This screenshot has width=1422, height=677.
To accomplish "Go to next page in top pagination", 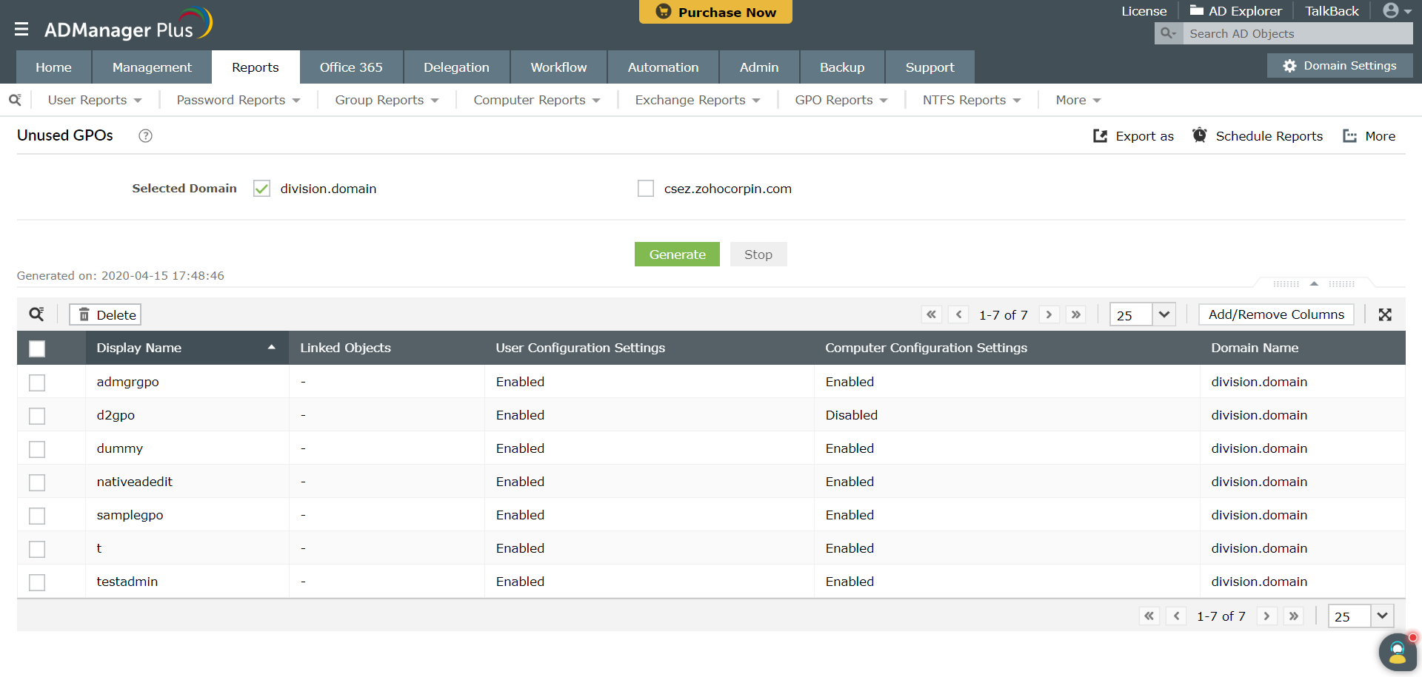I will (1049, 314).
